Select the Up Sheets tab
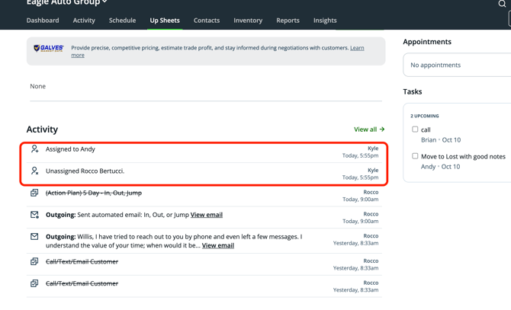 click(165, 20)
